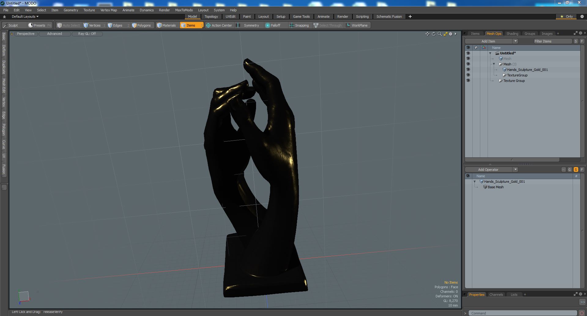This screenshot has width=587, height=316.
Task: Click the viewport rotate icon
Action: click(433, 34)
